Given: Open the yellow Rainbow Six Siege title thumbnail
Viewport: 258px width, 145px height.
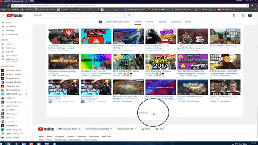Looking at the screenshot, I should (x=64, y=62).
